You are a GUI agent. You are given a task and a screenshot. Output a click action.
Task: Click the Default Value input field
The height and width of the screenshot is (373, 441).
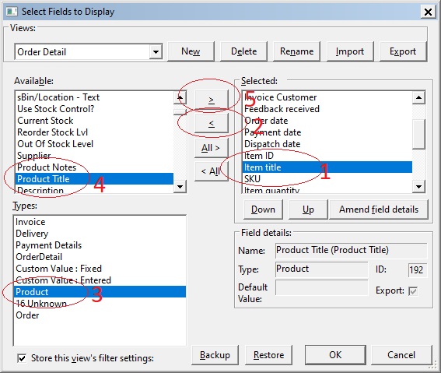(322, 287)
